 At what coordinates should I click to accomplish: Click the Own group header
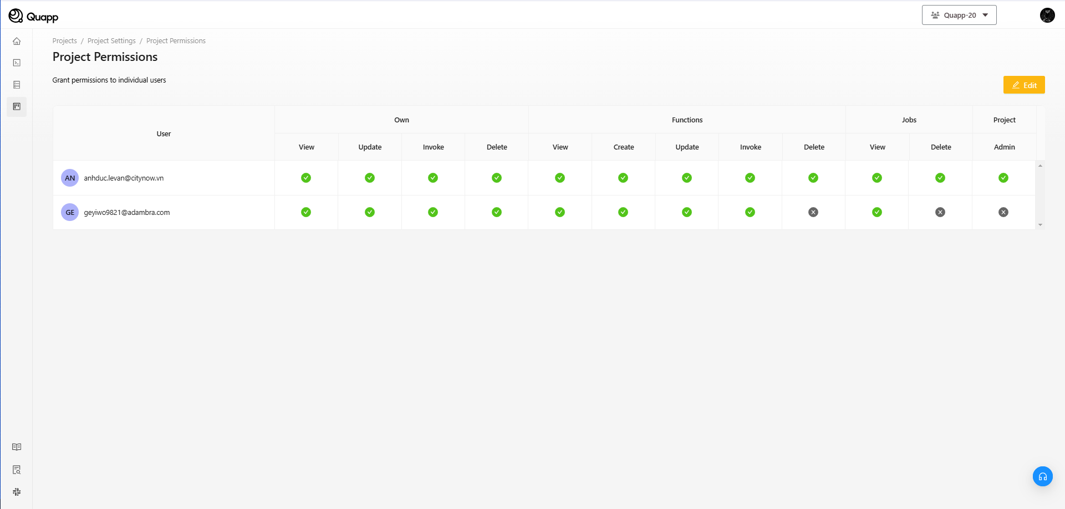click(401, 120)
